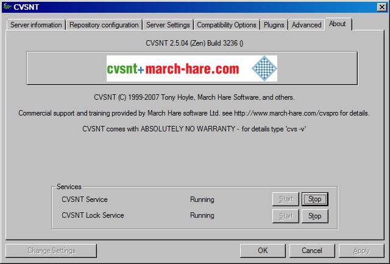Cancel the CVSNT dialog
The width and height of the screenshot is (390, 264).
tap(311, 251)
